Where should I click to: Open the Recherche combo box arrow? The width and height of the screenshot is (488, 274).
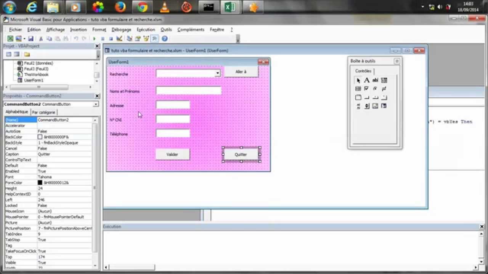(x=217, y=73)
